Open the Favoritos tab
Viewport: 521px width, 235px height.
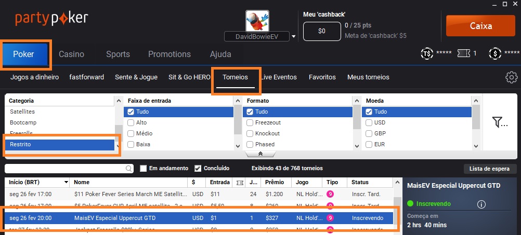(322, 77)
